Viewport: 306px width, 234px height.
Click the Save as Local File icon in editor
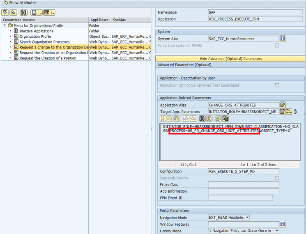(x=225, y=118)
